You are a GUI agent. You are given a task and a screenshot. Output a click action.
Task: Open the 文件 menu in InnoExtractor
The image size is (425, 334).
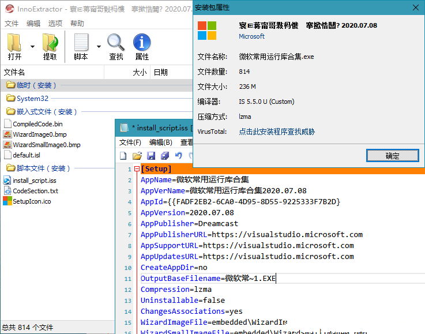click(12, 24)
